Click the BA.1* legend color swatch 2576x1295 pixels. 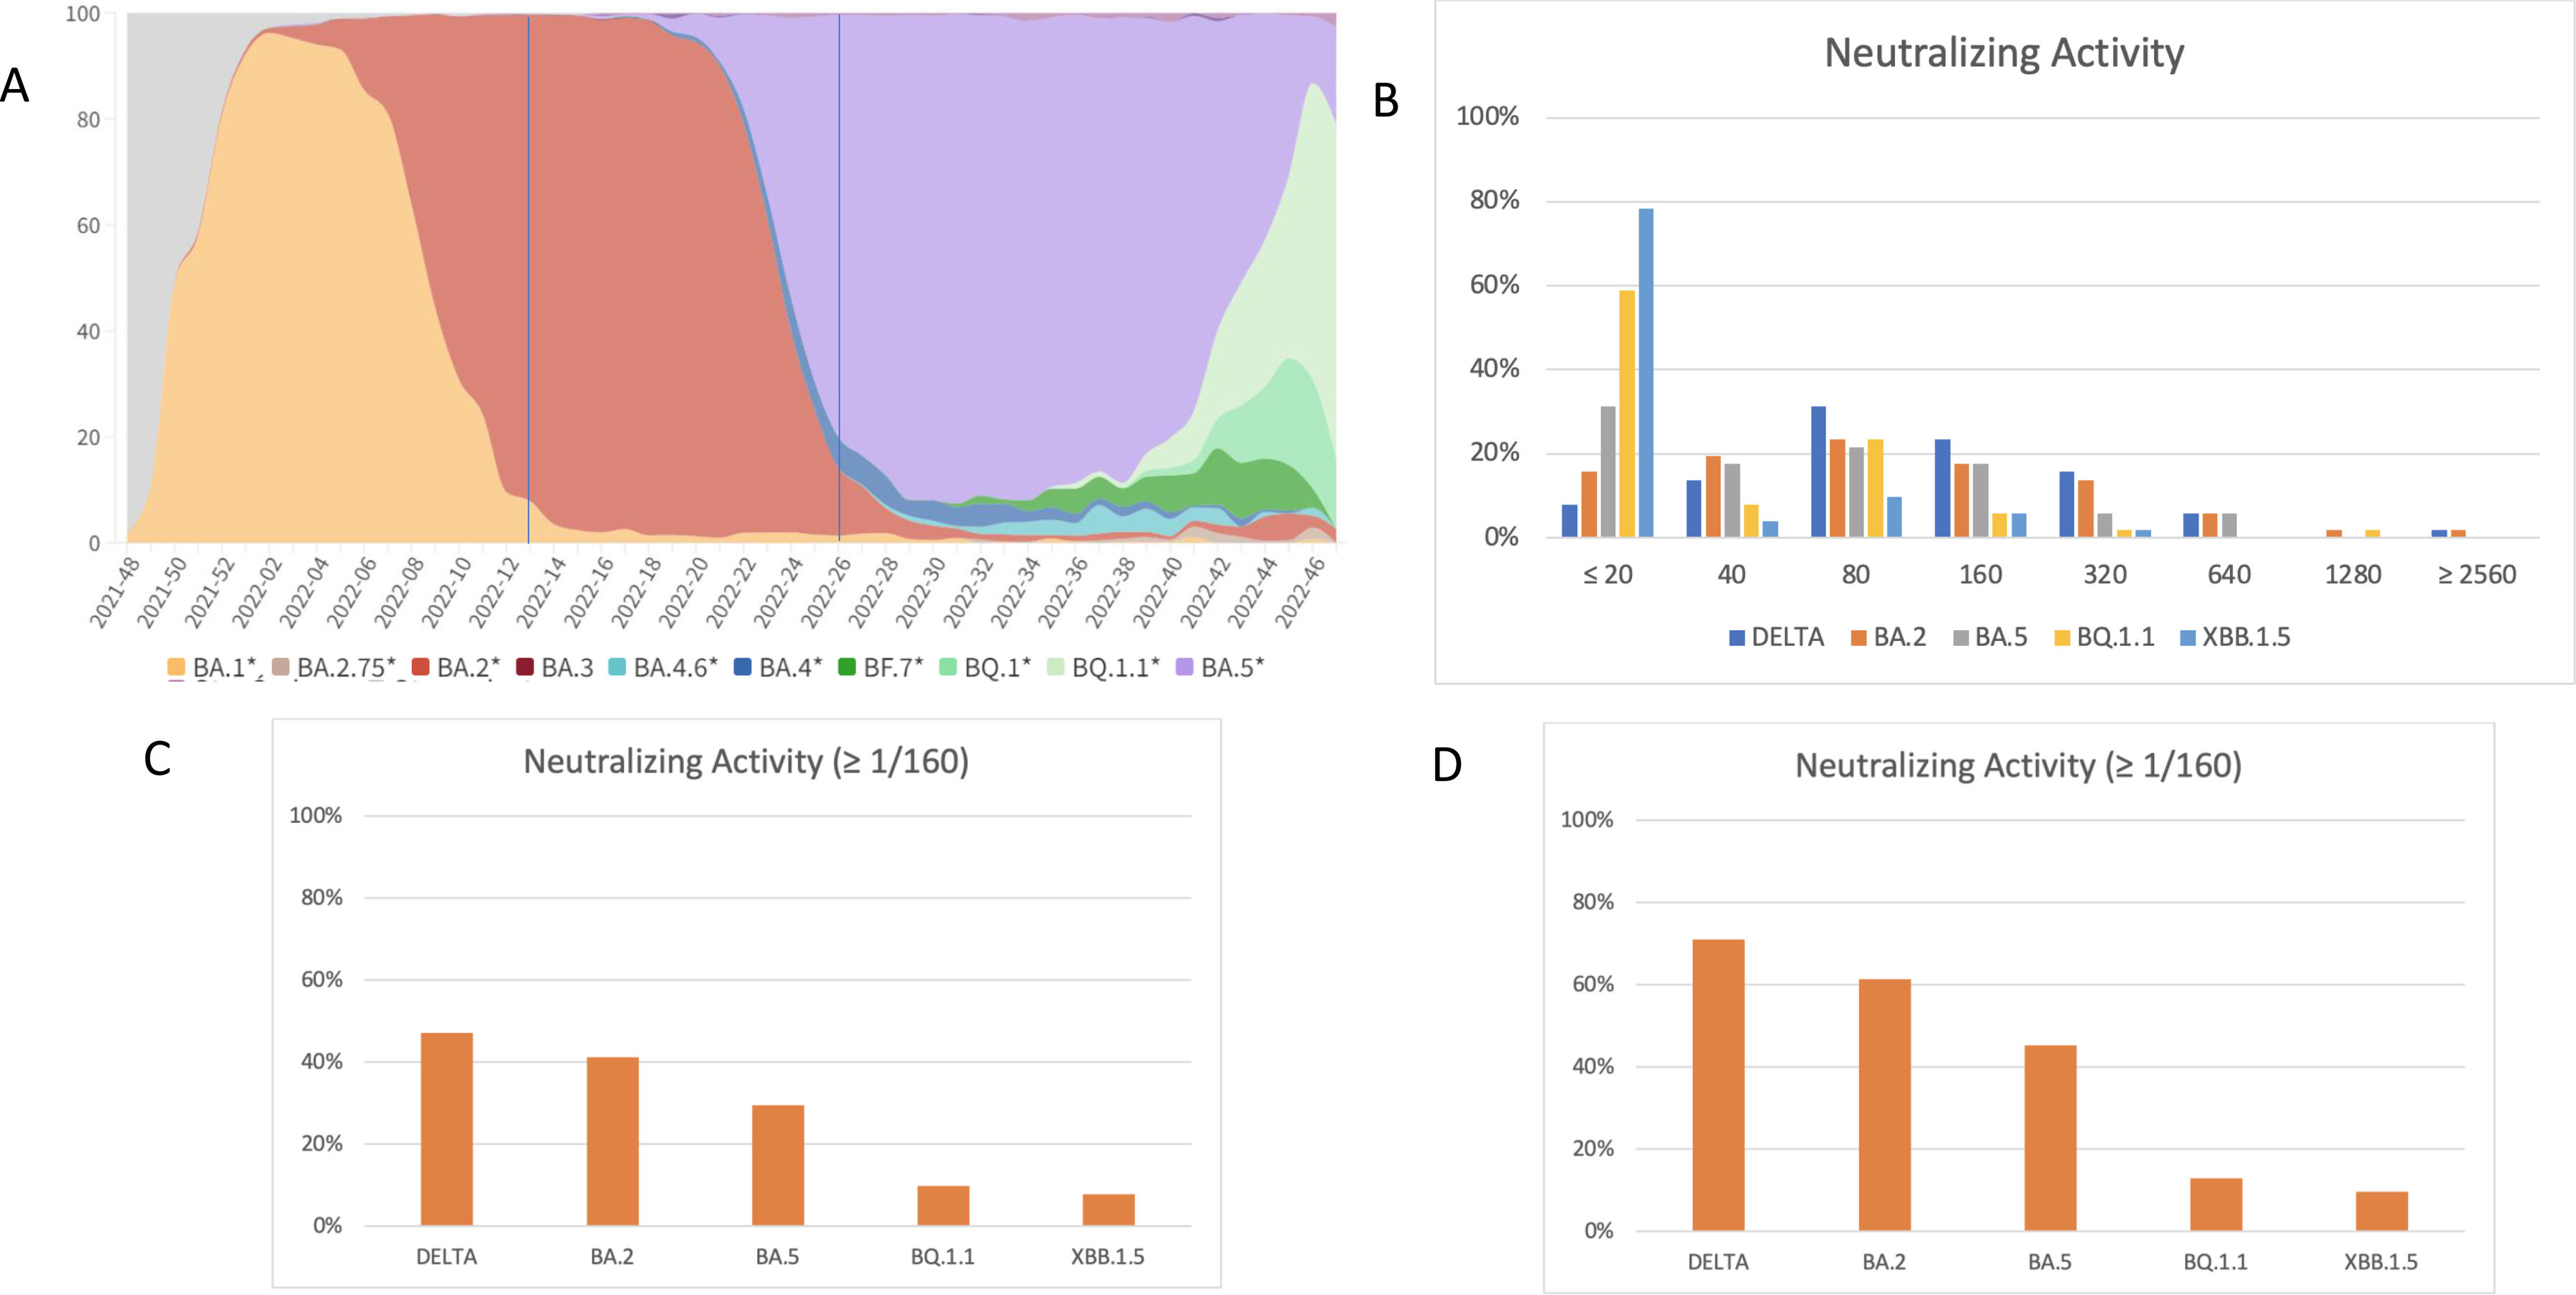click(x=176, y=666)
